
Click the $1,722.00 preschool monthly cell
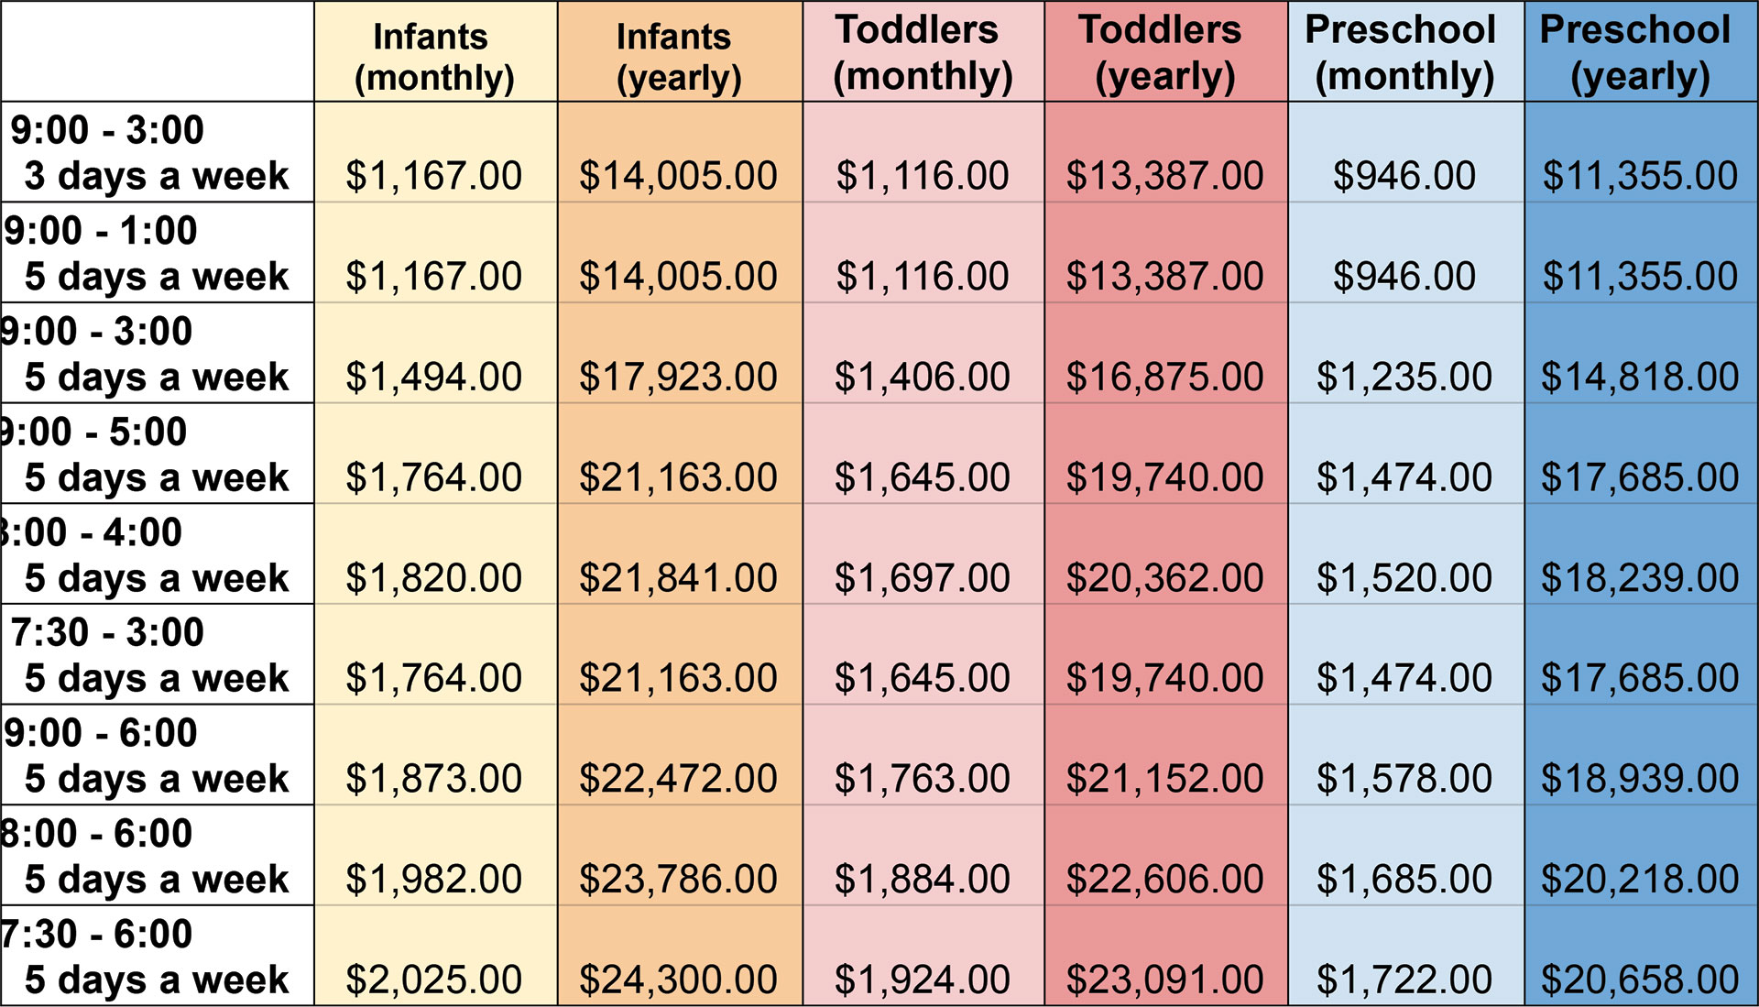click(x=1404, y=980)
